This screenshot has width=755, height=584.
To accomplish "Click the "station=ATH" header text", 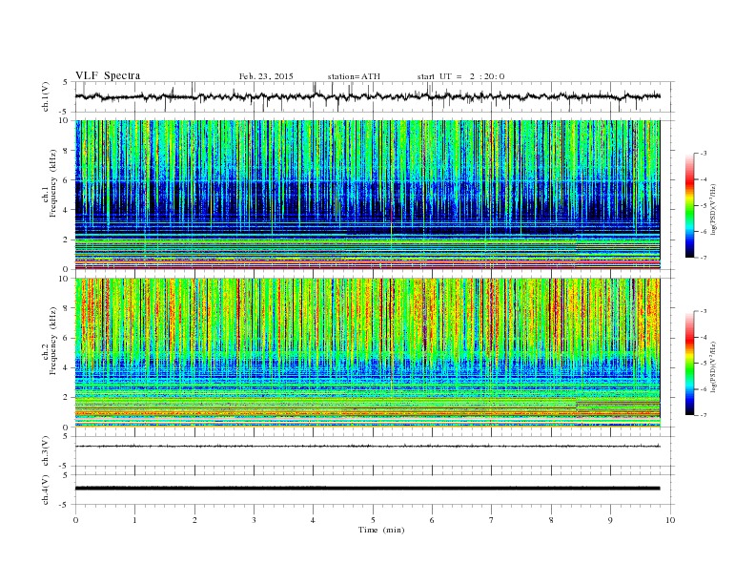I will [354, 76].
